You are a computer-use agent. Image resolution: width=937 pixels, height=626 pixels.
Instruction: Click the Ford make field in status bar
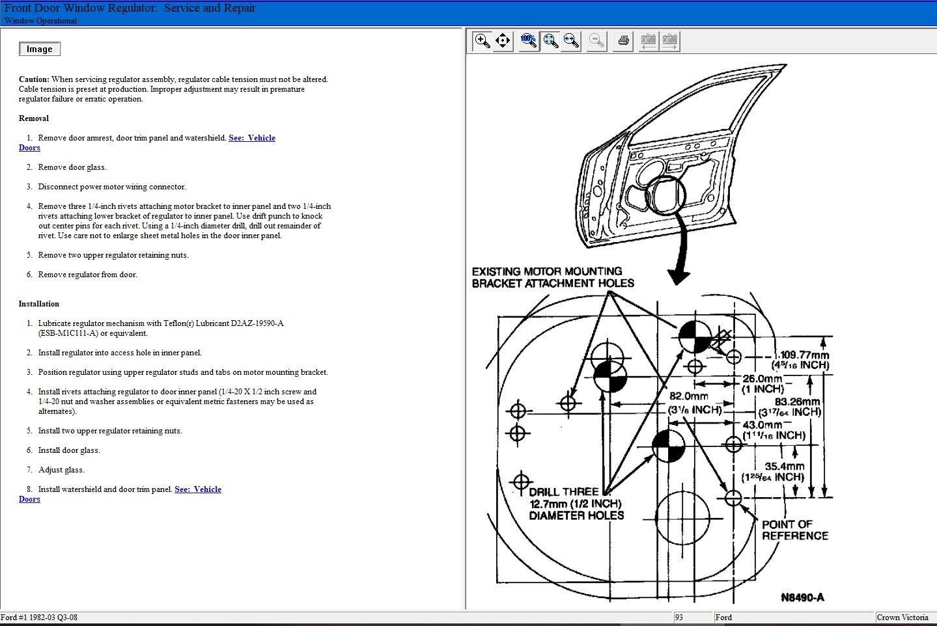tap(723, 618)
